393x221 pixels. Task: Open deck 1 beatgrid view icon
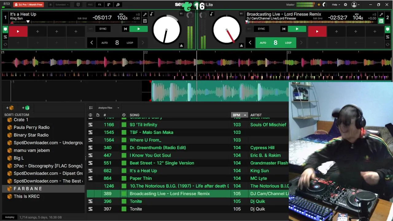pos(145,21)
